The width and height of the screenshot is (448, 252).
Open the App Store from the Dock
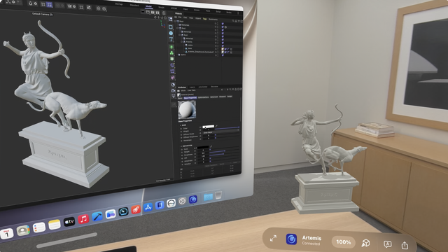148,207
